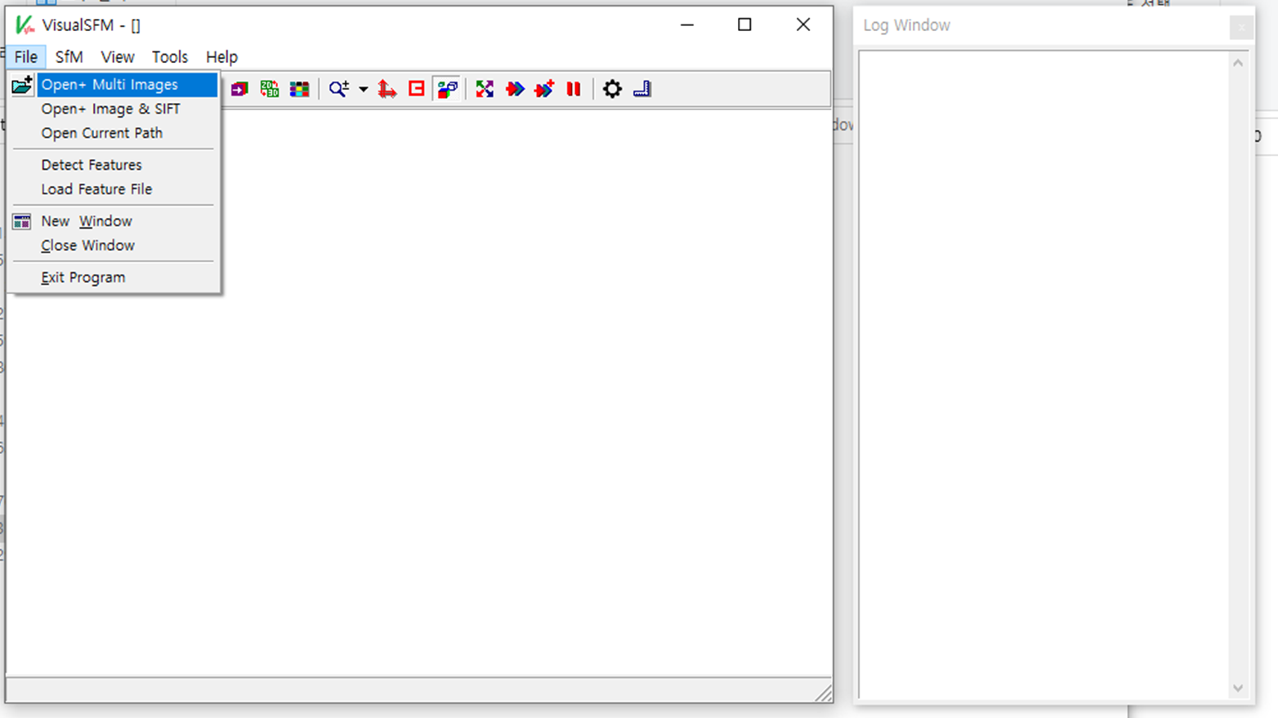Viewport: 1278px width, 718px height.
Task: Click the resize grip at window corner
Action: tap(824, 693)
